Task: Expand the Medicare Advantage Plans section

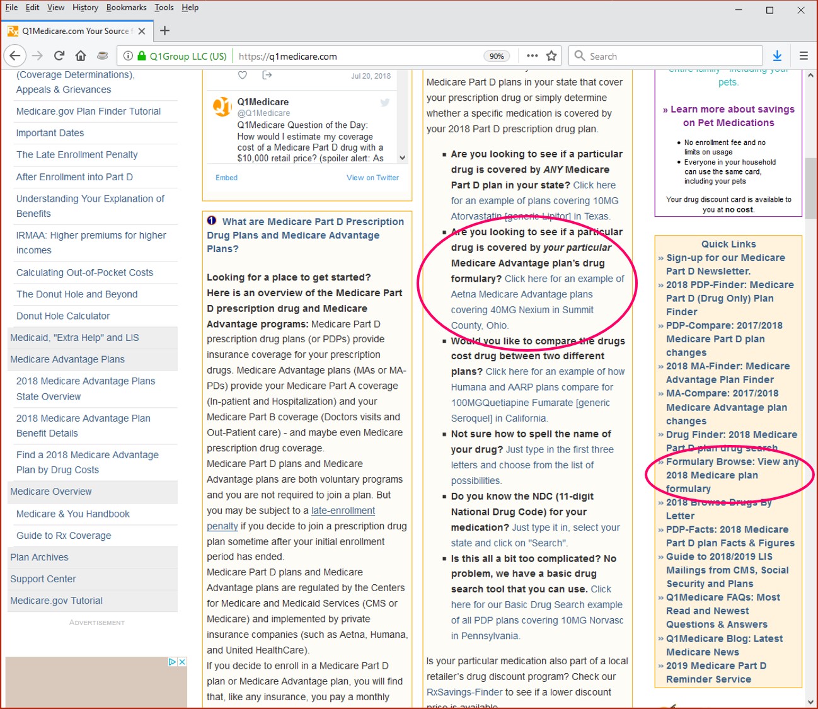Action: (93, 359)
